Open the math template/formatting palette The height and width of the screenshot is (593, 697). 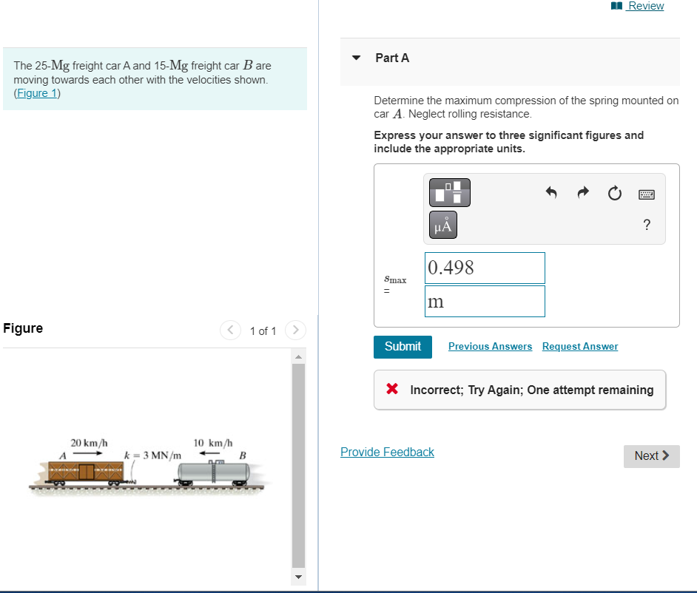point(448,192)
